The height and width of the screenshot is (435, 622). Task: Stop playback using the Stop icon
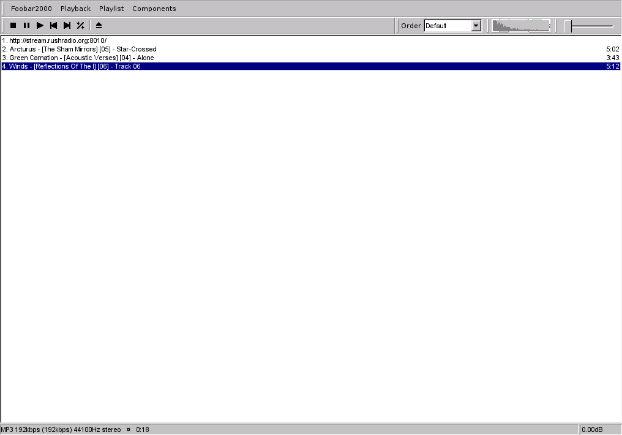(13, 25)
